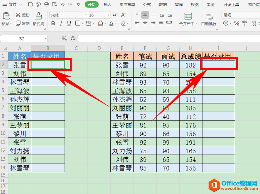Click the Save icon in quick access bar
The height and width of the screenshot is (194, 260).
[31, 4]
